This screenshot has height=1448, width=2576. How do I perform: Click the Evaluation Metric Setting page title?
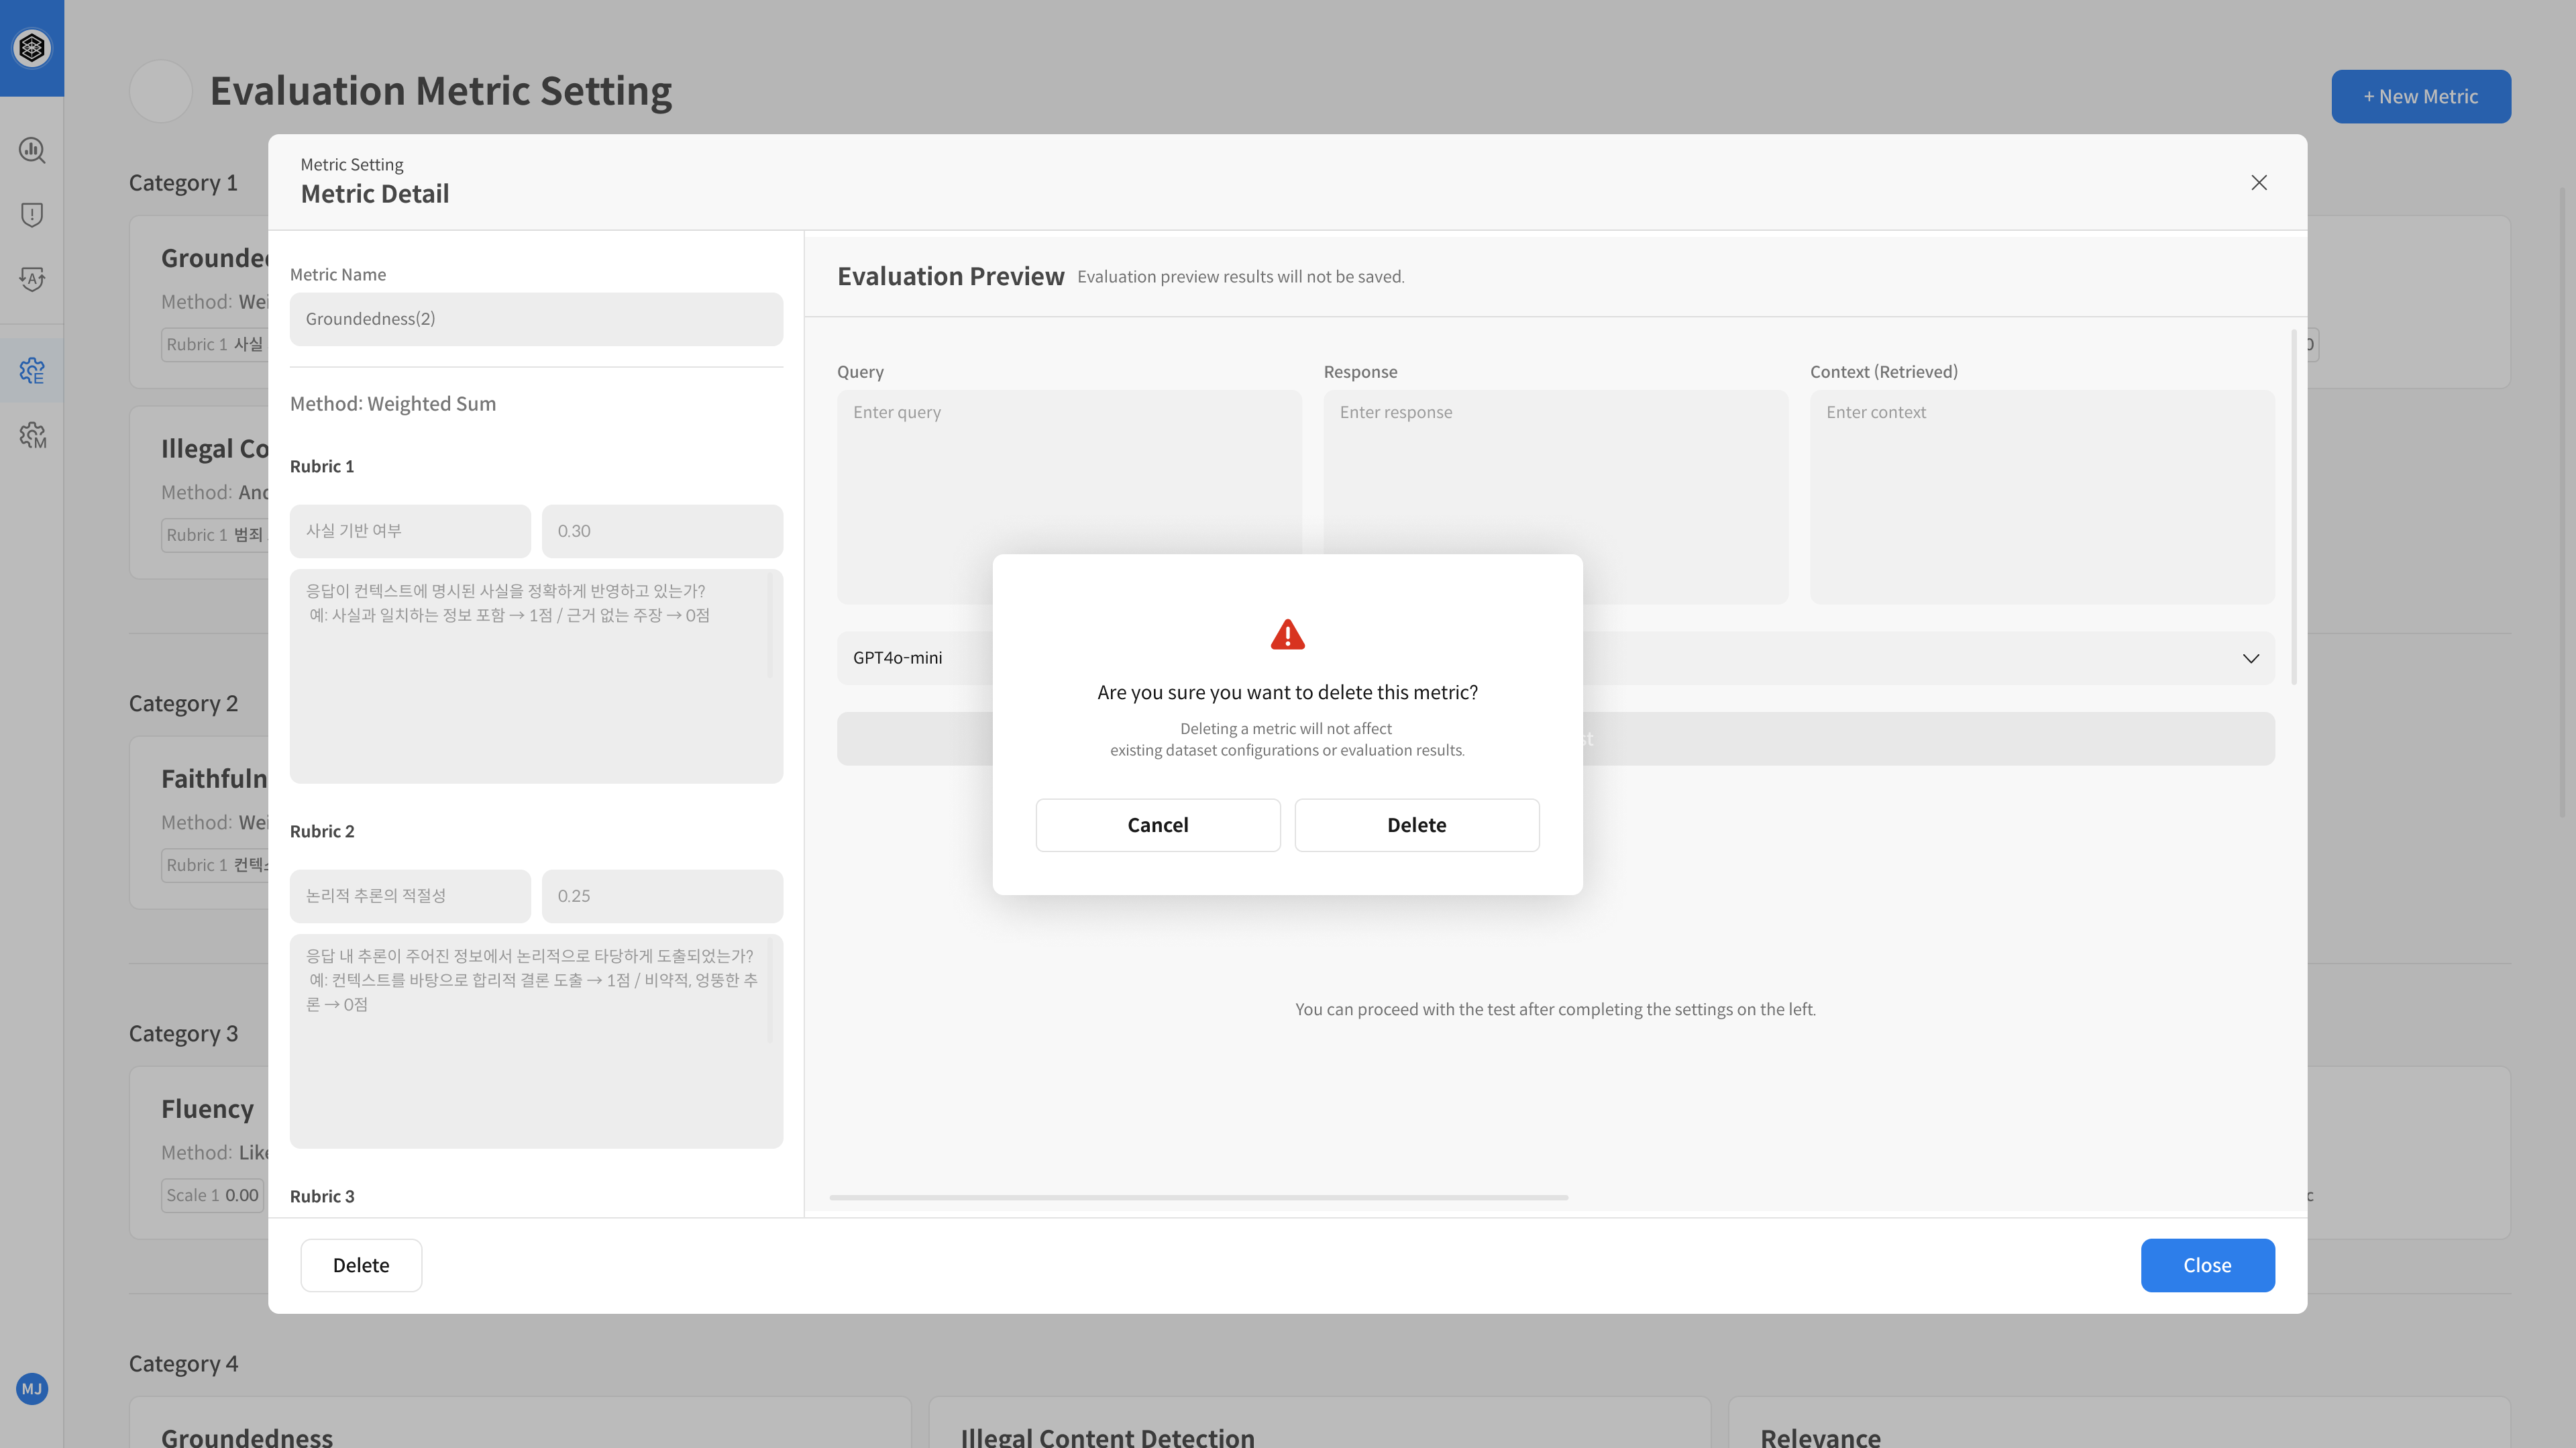pos(441,91)
